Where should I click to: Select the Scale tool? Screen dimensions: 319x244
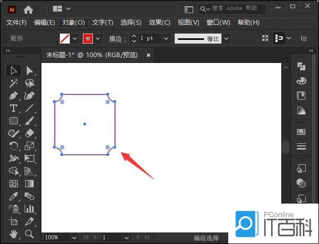point(29,146)
